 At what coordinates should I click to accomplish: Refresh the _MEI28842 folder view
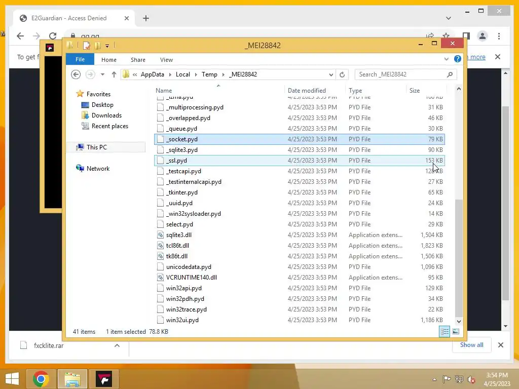pos(342,74)
